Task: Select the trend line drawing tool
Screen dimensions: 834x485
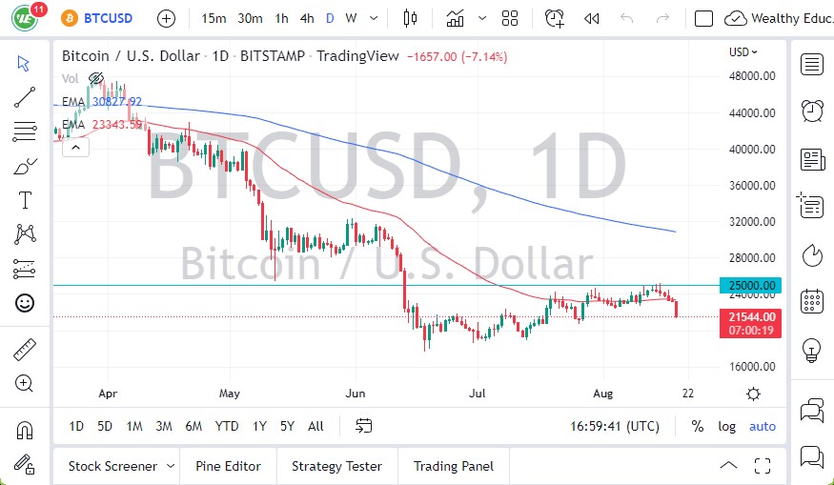Action: point(25,96)
